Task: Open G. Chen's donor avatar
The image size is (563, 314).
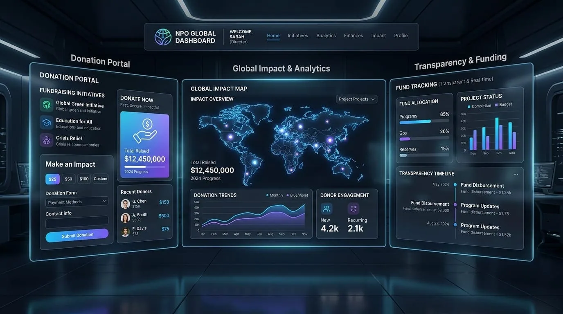Action: 126,204
